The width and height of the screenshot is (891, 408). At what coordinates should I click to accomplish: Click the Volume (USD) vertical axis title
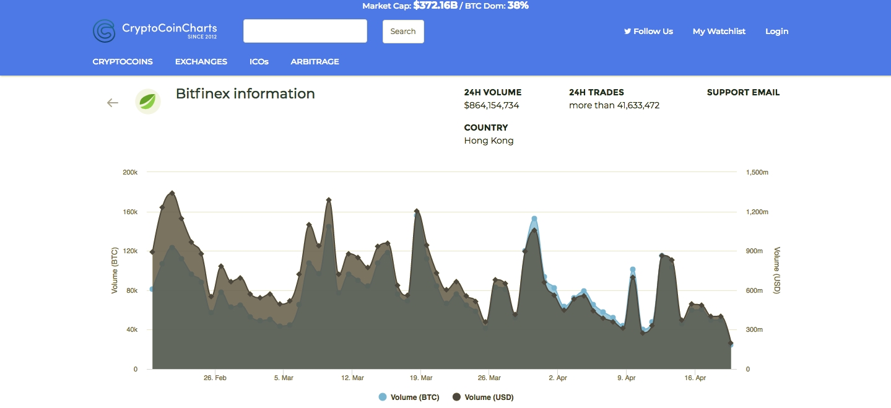click(x=777, y=271)
